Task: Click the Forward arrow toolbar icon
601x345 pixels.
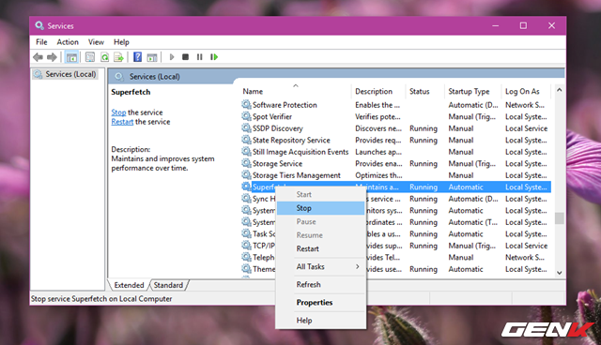Action: click(x=52, y=57)
